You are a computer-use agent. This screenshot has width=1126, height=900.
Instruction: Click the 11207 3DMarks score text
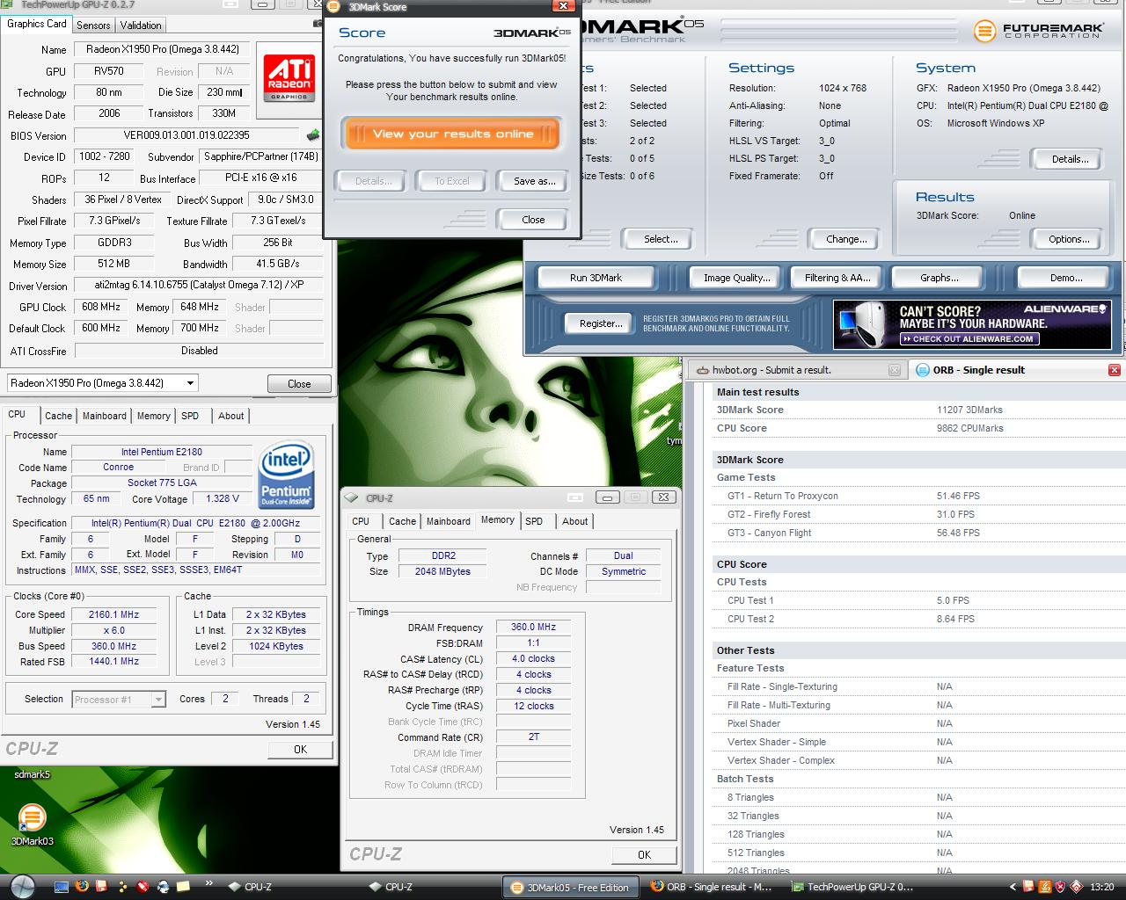pos(969,410)
